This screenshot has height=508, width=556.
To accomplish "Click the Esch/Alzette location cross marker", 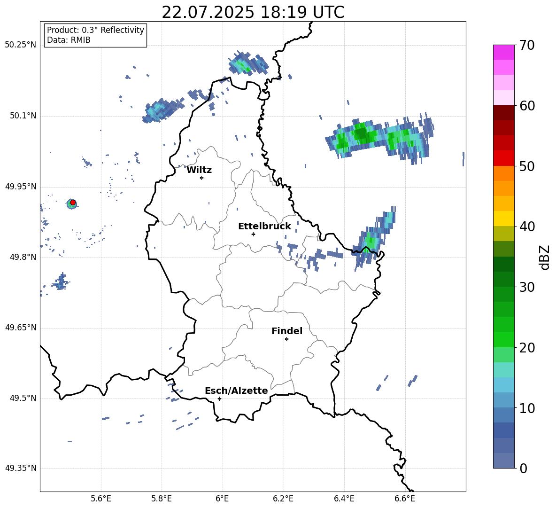I will pyautogui.click(x=219, y=399).
